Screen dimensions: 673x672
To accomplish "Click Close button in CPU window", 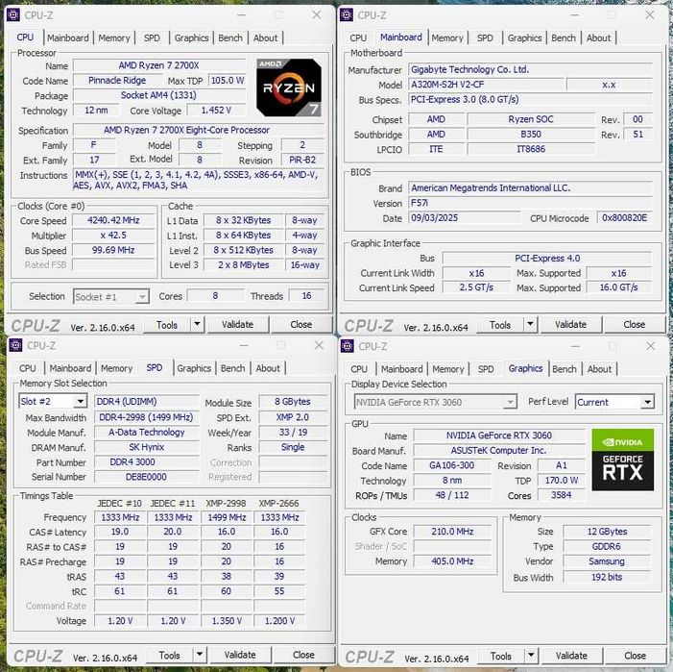I will (301, 324).
